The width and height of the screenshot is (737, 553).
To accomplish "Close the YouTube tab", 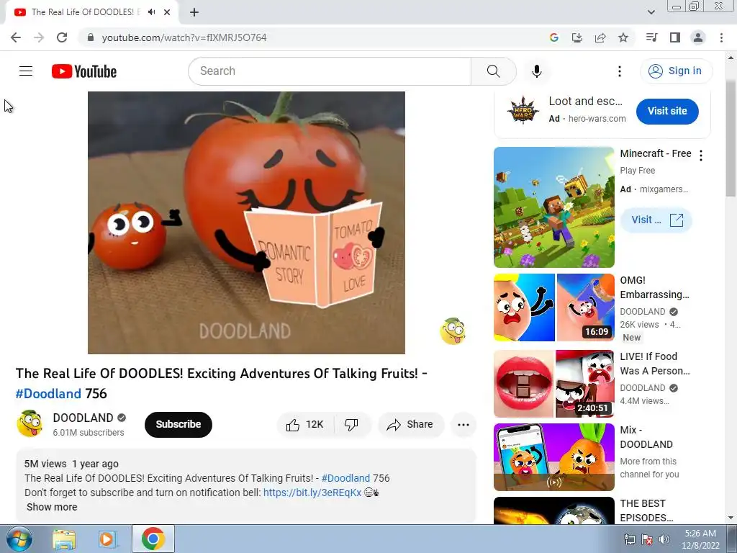I will (167, 12).
